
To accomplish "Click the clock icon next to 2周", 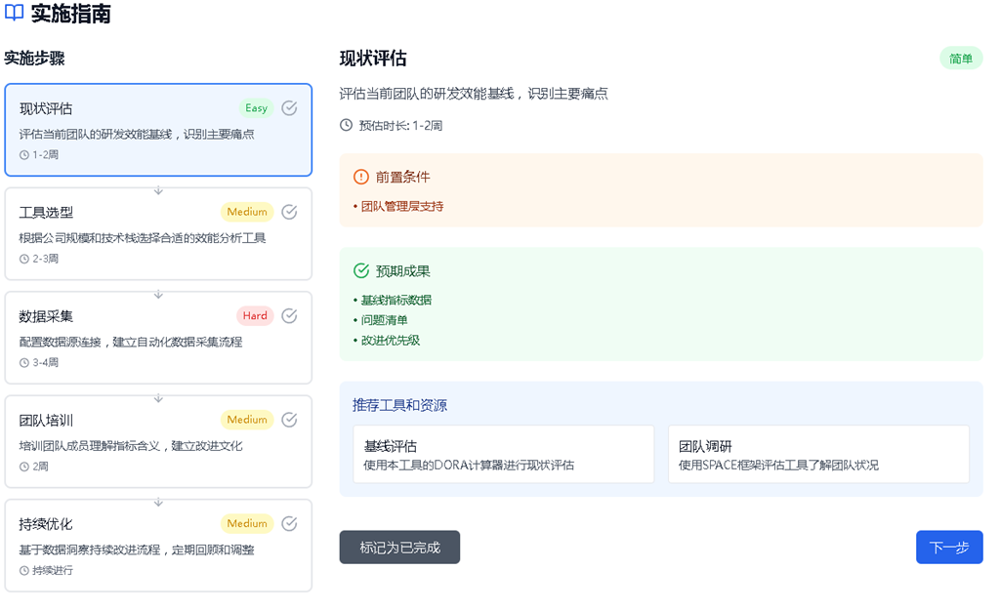I will pyautogui.click(x=24, y=467).
